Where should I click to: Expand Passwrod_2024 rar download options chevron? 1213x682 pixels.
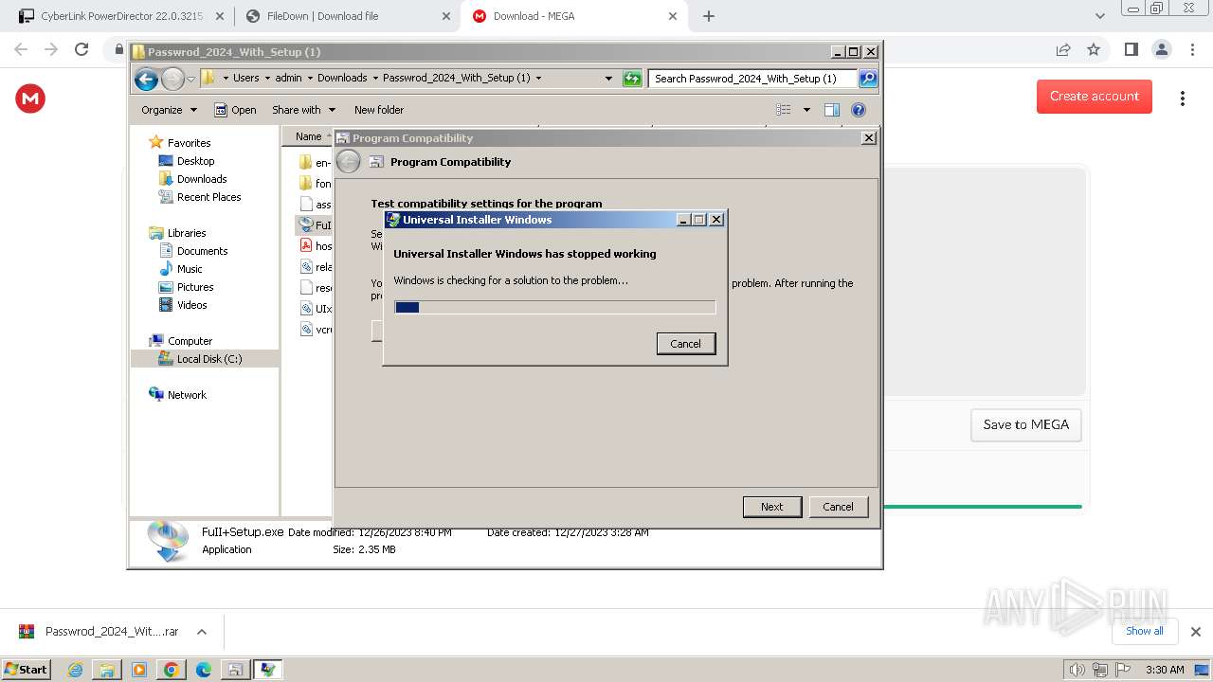202,632
